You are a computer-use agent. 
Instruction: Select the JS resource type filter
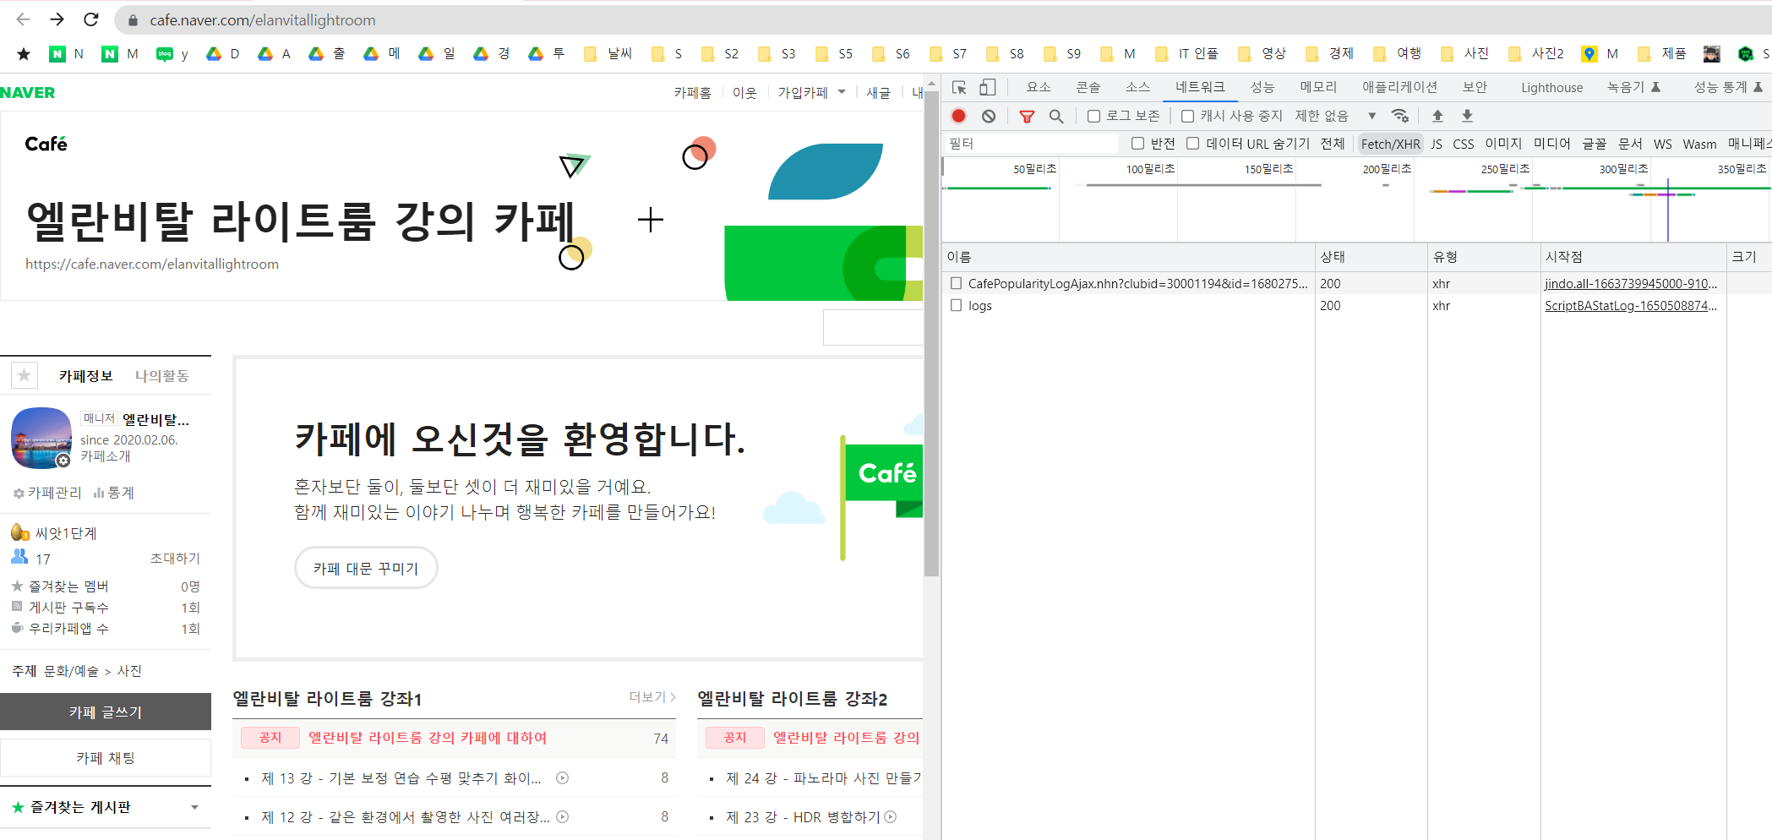pos(1437,144)
